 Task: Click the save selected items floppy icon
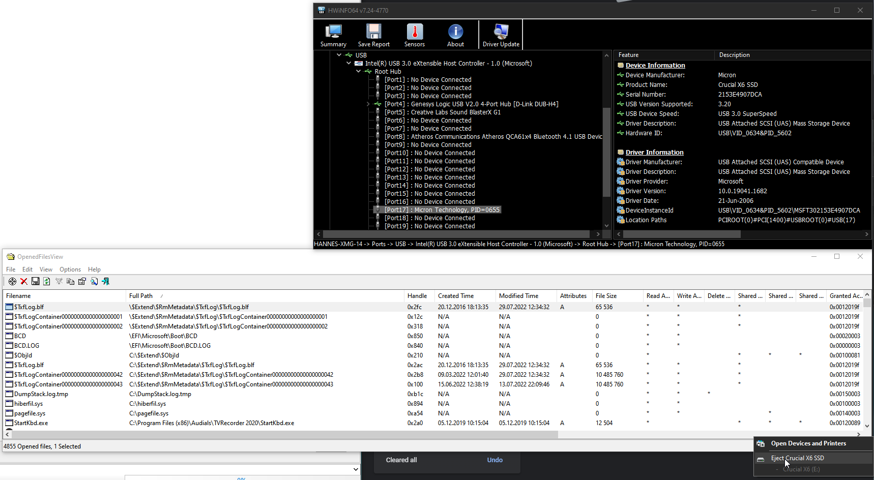click(x=35, y=281)
